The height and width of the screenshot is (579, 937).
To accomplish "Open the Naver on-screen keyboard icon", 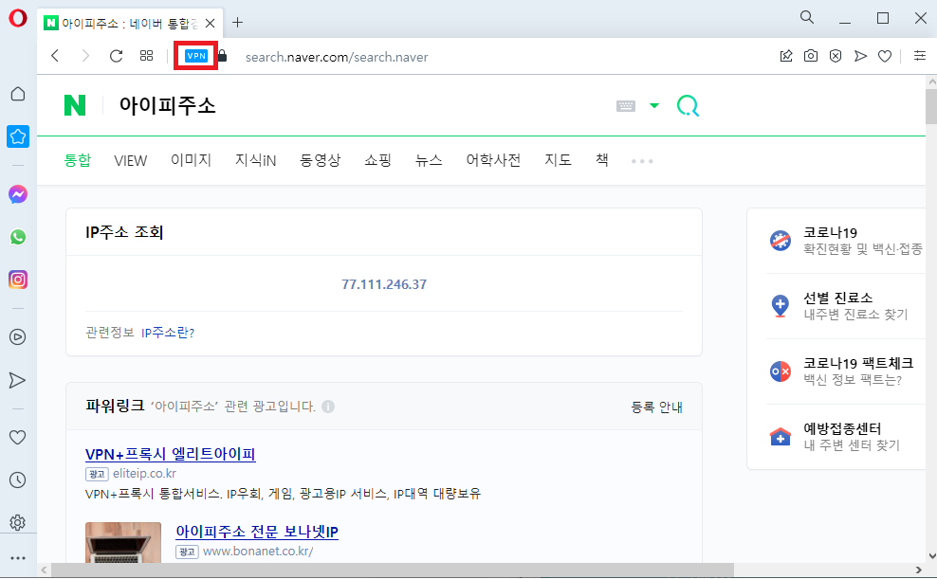I will 626,105.
